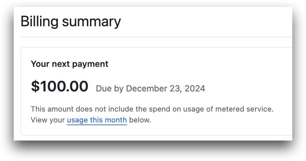This screenshot has height=161, width=306.
Task: Click the $100.00 payment amount
Action: point(60,86)
